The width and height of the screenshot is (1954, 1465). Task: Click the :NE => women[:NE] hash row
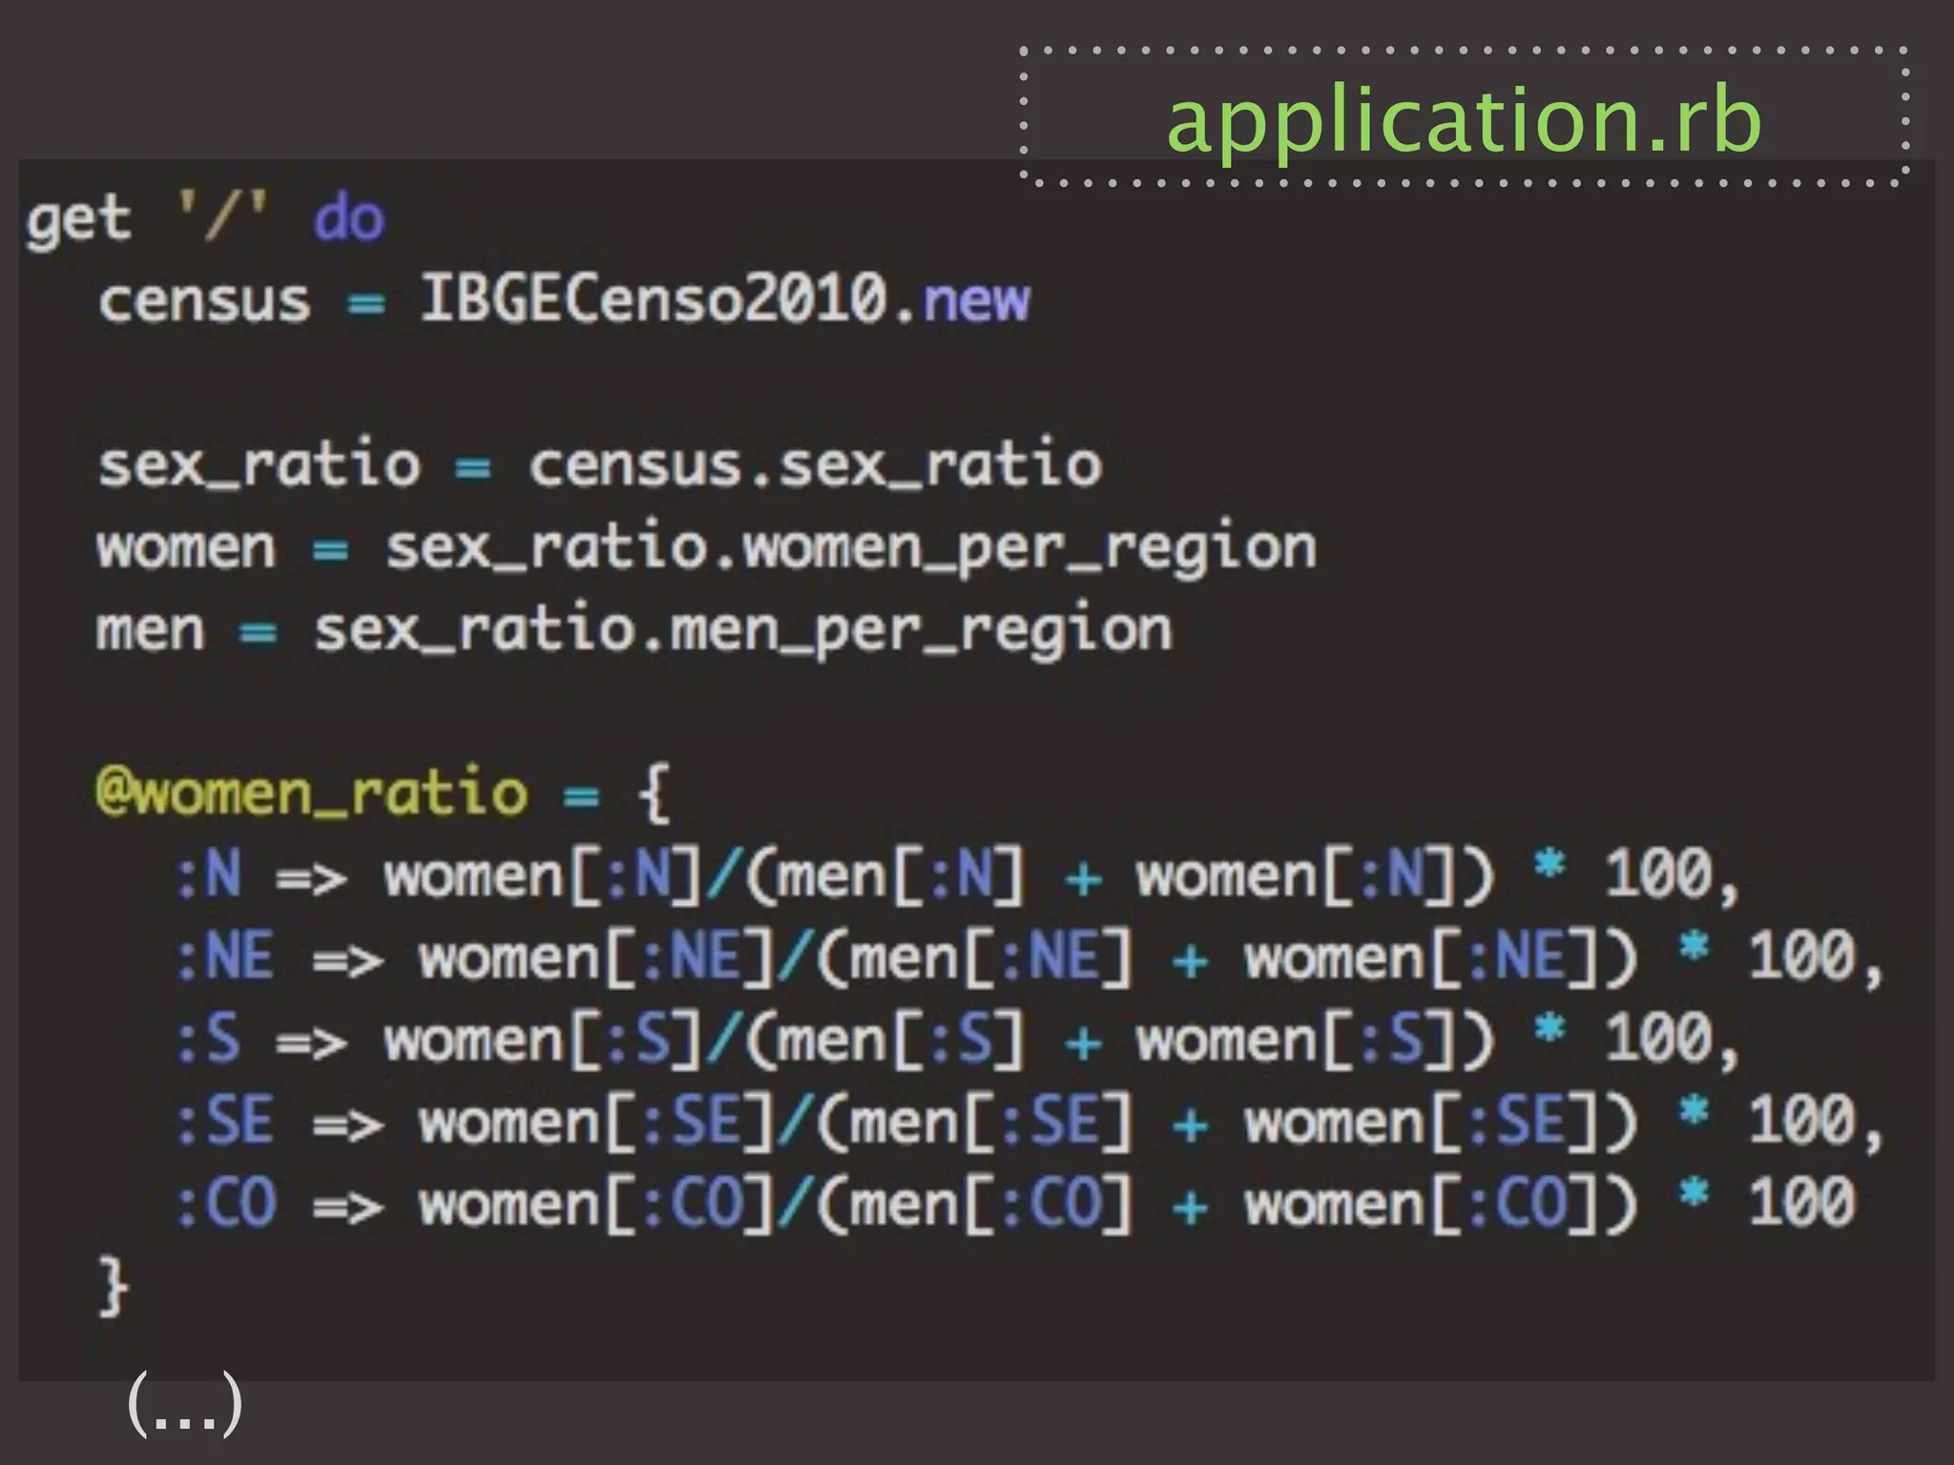[1030, 958]
